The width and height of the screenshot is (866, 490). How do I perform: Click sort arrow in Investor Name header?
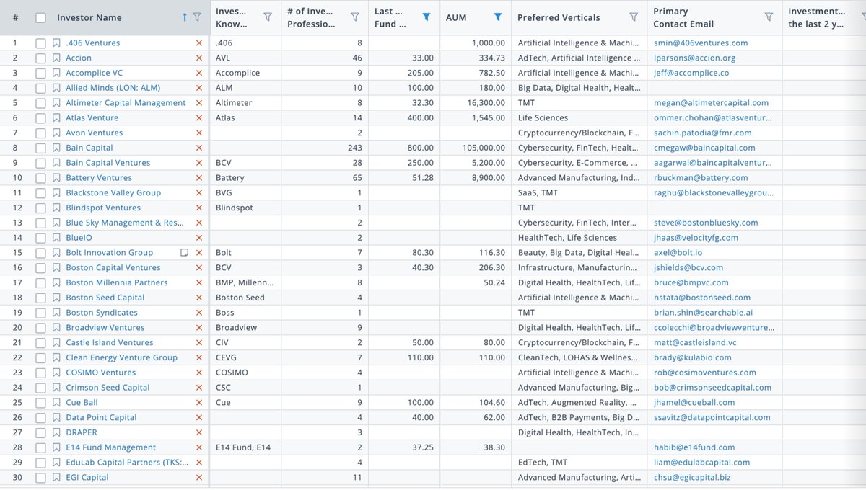coord(185,17)
